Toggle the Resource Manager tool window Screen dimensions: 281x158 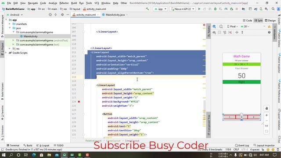click(2, 26)
